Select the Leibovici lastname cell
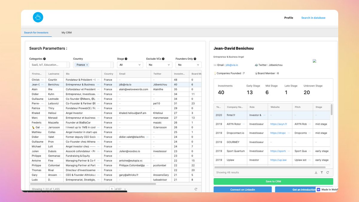This screenshot has width=359, height=202. click(55, 104)
